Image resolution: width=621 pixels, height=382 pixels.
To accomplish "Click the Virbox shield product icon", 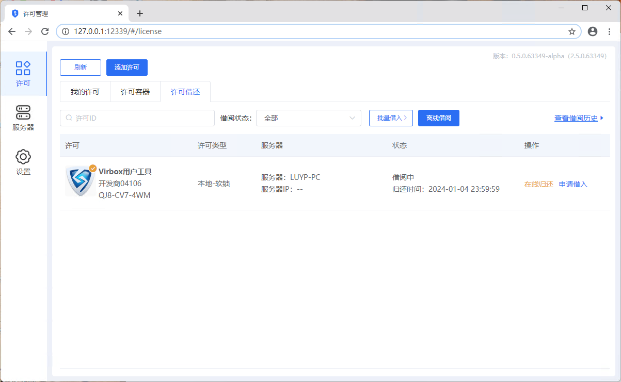I will pos(81,181).
